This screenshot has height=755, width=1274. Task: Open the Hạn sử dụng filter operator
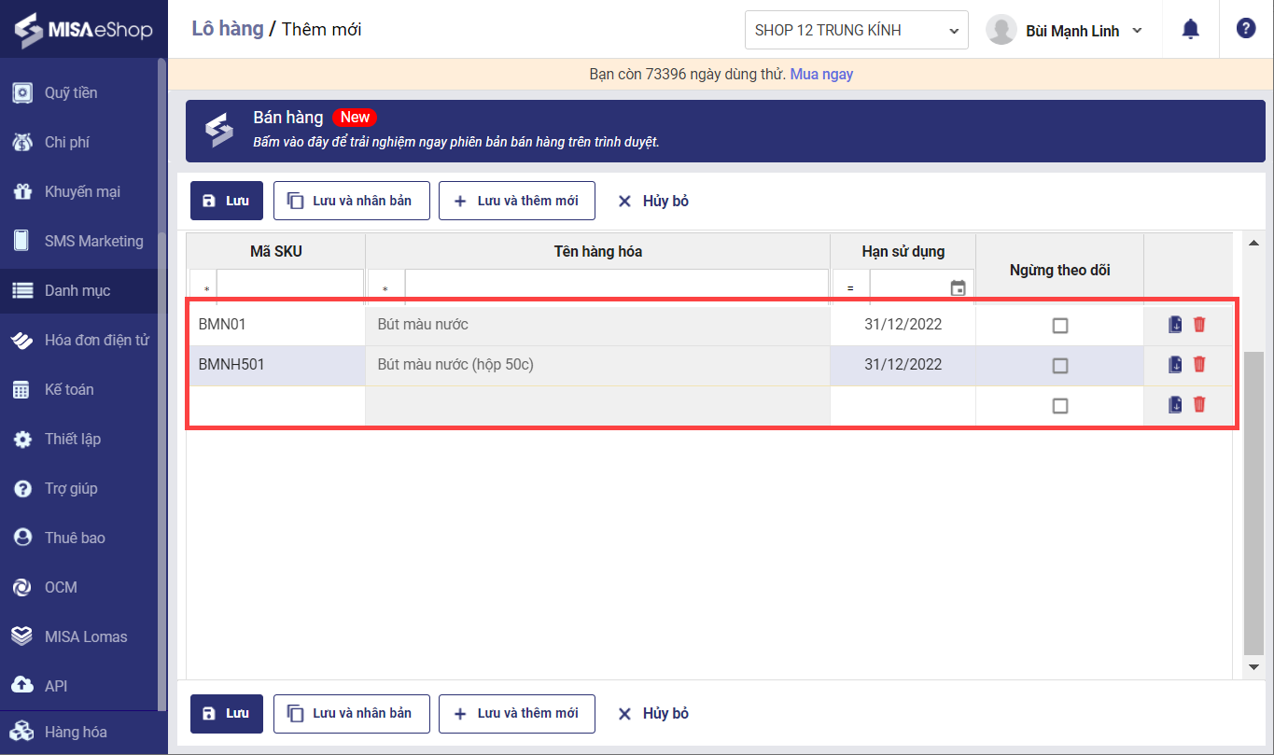click(x=850, y=288)
